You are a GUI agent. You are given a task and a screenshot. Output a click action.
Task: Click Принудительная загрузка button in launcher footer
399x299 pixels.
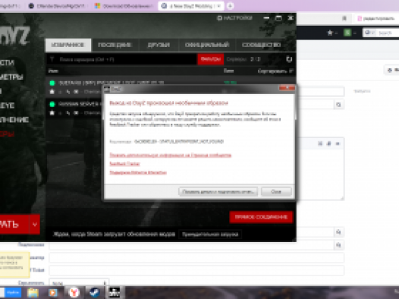click(x=210, y=234)
